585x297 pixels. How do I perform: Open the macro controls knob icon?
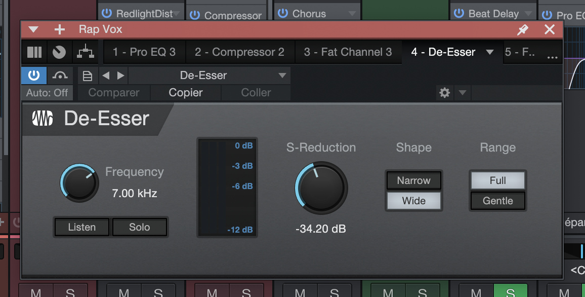click(x=59, y=52)
